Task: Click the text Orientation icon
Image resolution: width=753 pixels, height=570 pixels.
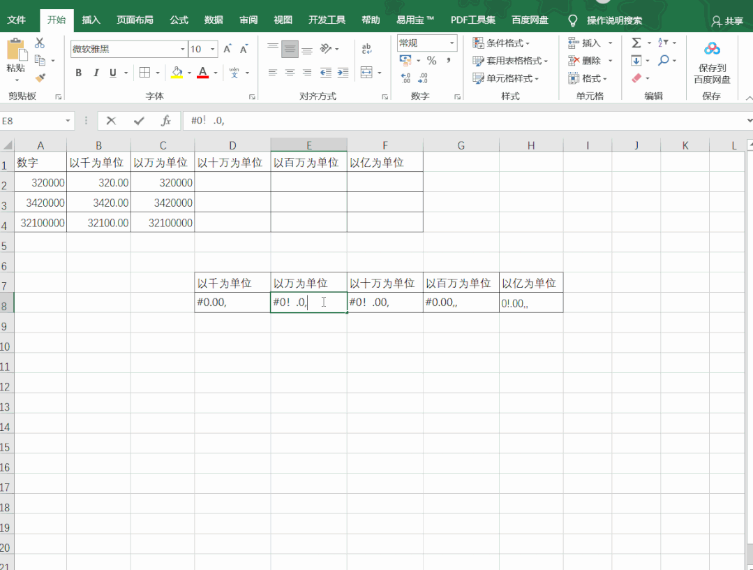Action: pos(326,48)
